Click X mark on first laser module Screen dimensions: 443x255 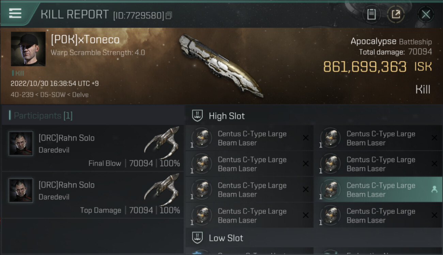306,138
